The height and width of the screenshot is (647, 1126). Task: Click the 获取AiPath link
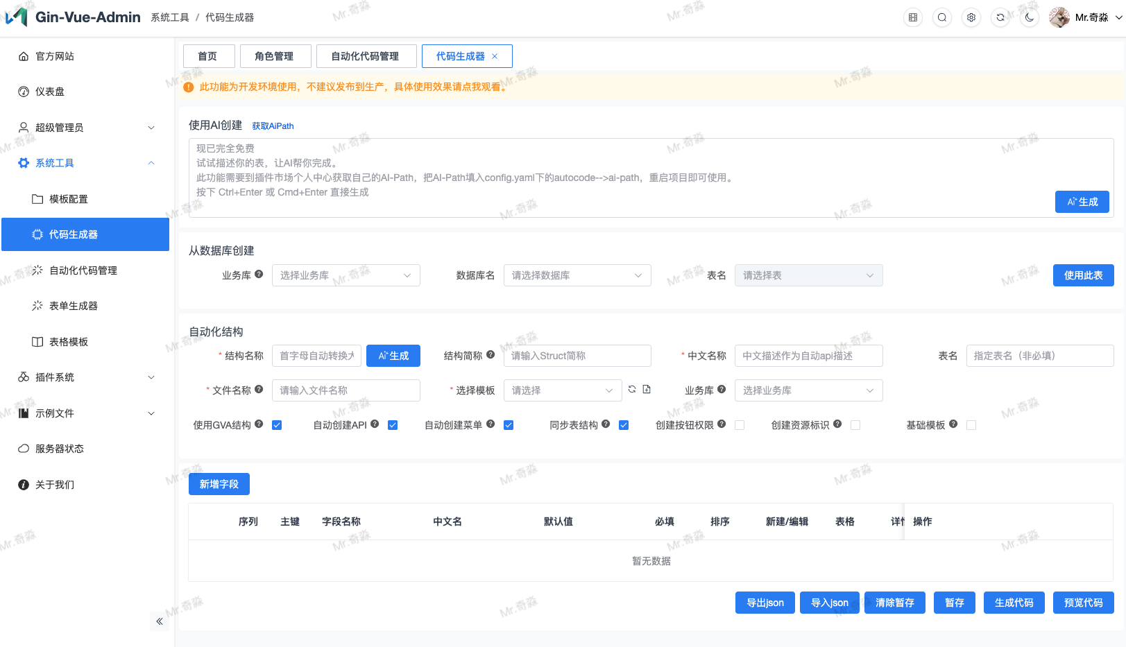coord(273,126)
